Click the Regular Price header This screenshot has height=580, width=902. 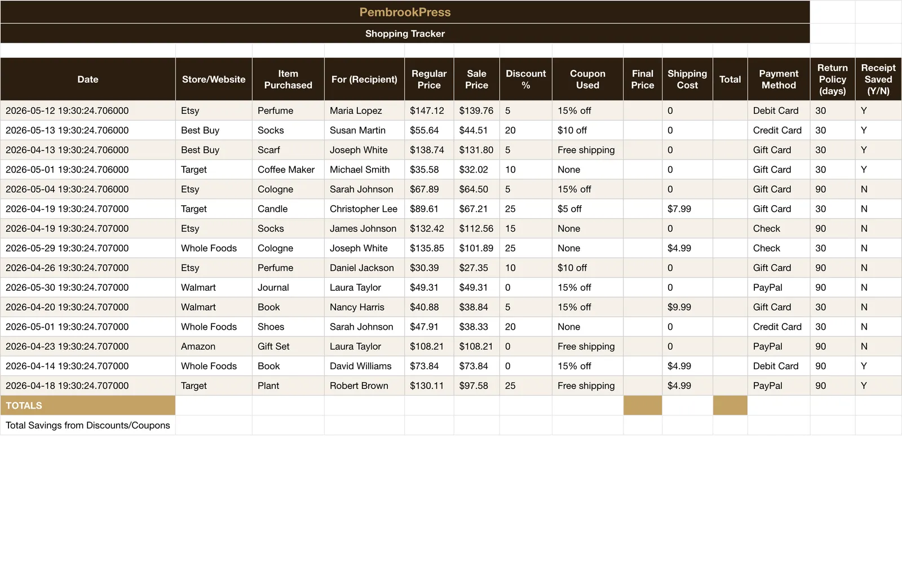click(x=429, y=79)
